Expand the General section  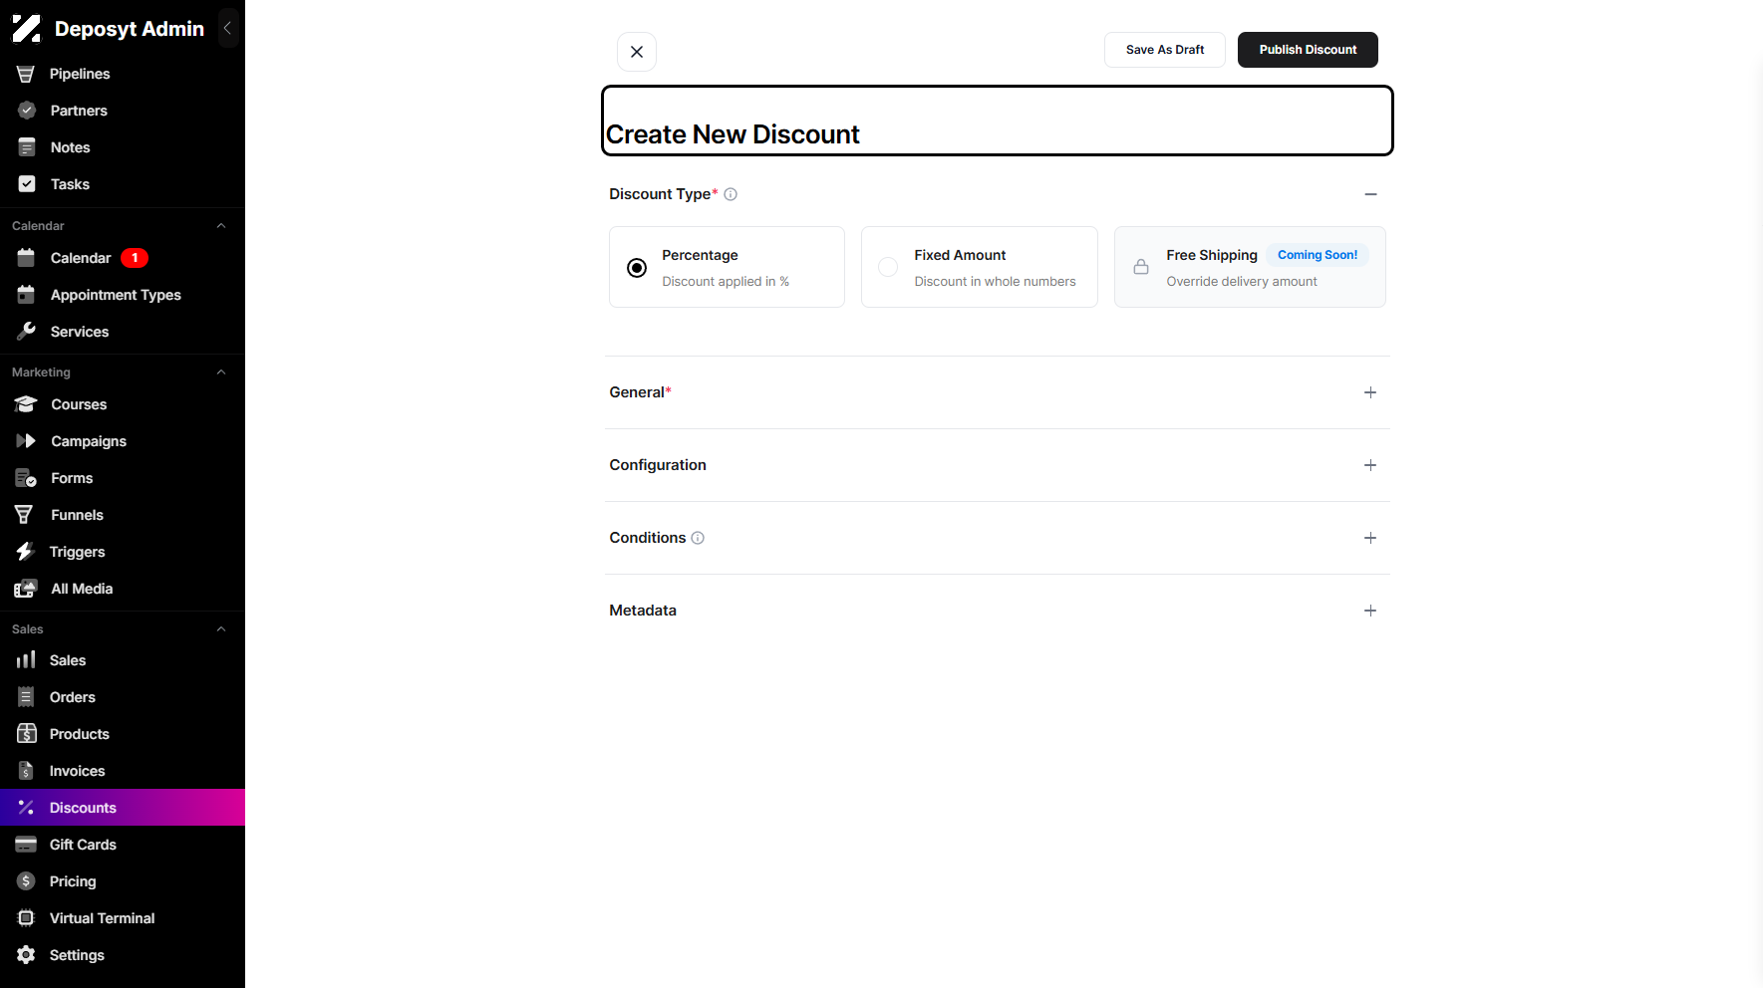pyautogui.click(x=1370, y=392)
